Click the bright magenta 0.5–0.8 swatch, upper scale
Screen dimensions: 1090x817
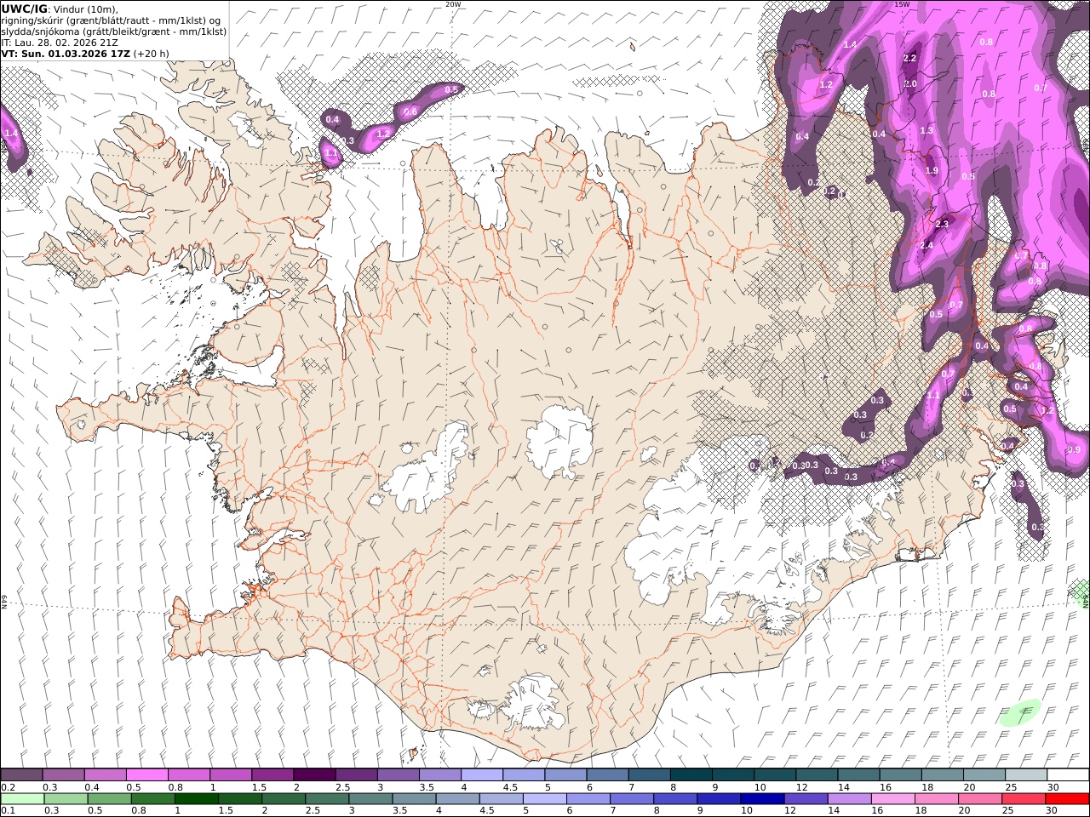[146, 774]
